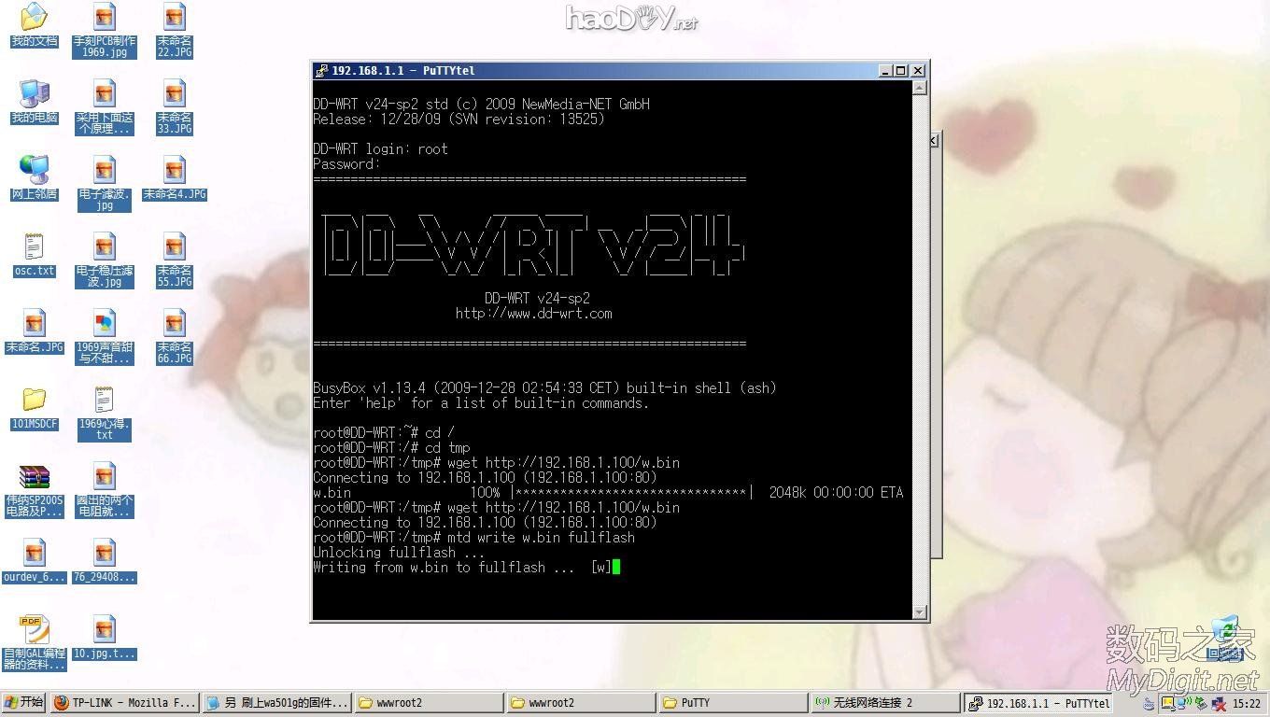This screenshot has height=717, width=1270.
Task: Select the 自制GAL编程器 PDF file icon
Action: (34, 631)
